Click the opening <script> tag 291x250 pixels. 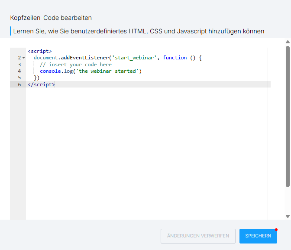pos(40,51)
